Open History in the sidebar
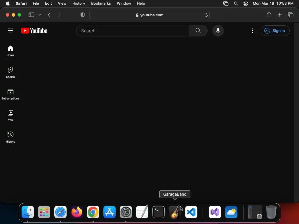This screenshot has height=224, width=299. tap(11, 137)
